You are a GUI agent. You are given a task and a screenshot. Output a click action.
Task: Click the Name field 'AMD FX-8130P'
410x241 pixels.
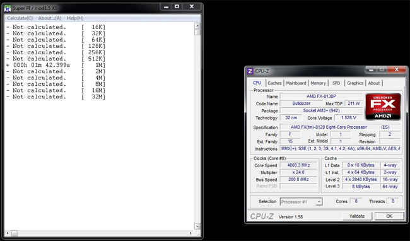coord(321,97)
